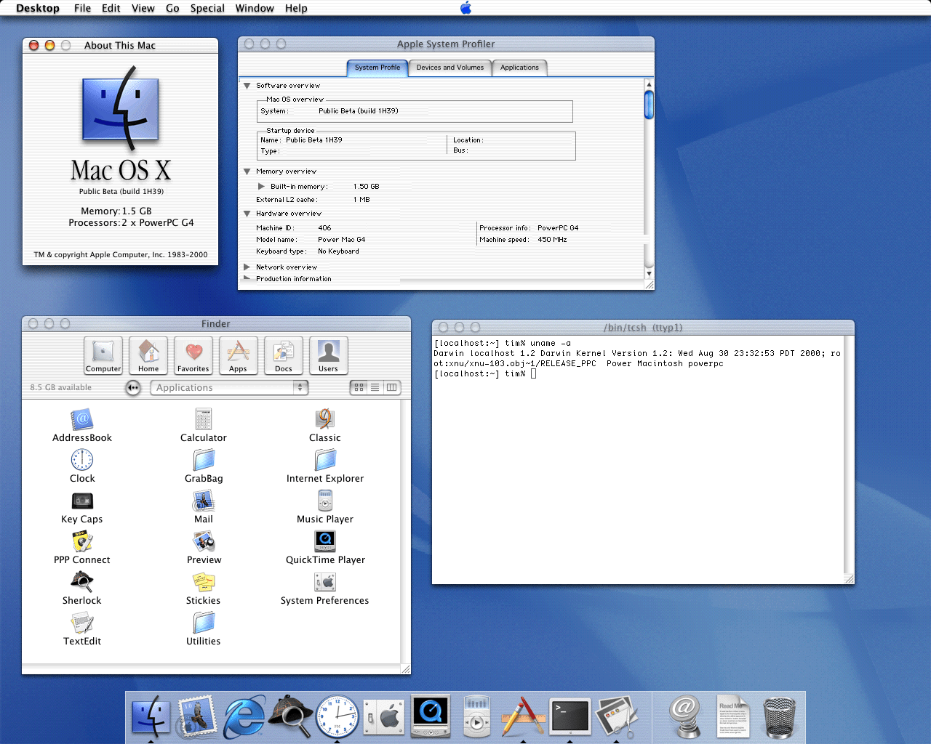Click the scrollbar in Apple System Profiler

click(x=648, y=104)
